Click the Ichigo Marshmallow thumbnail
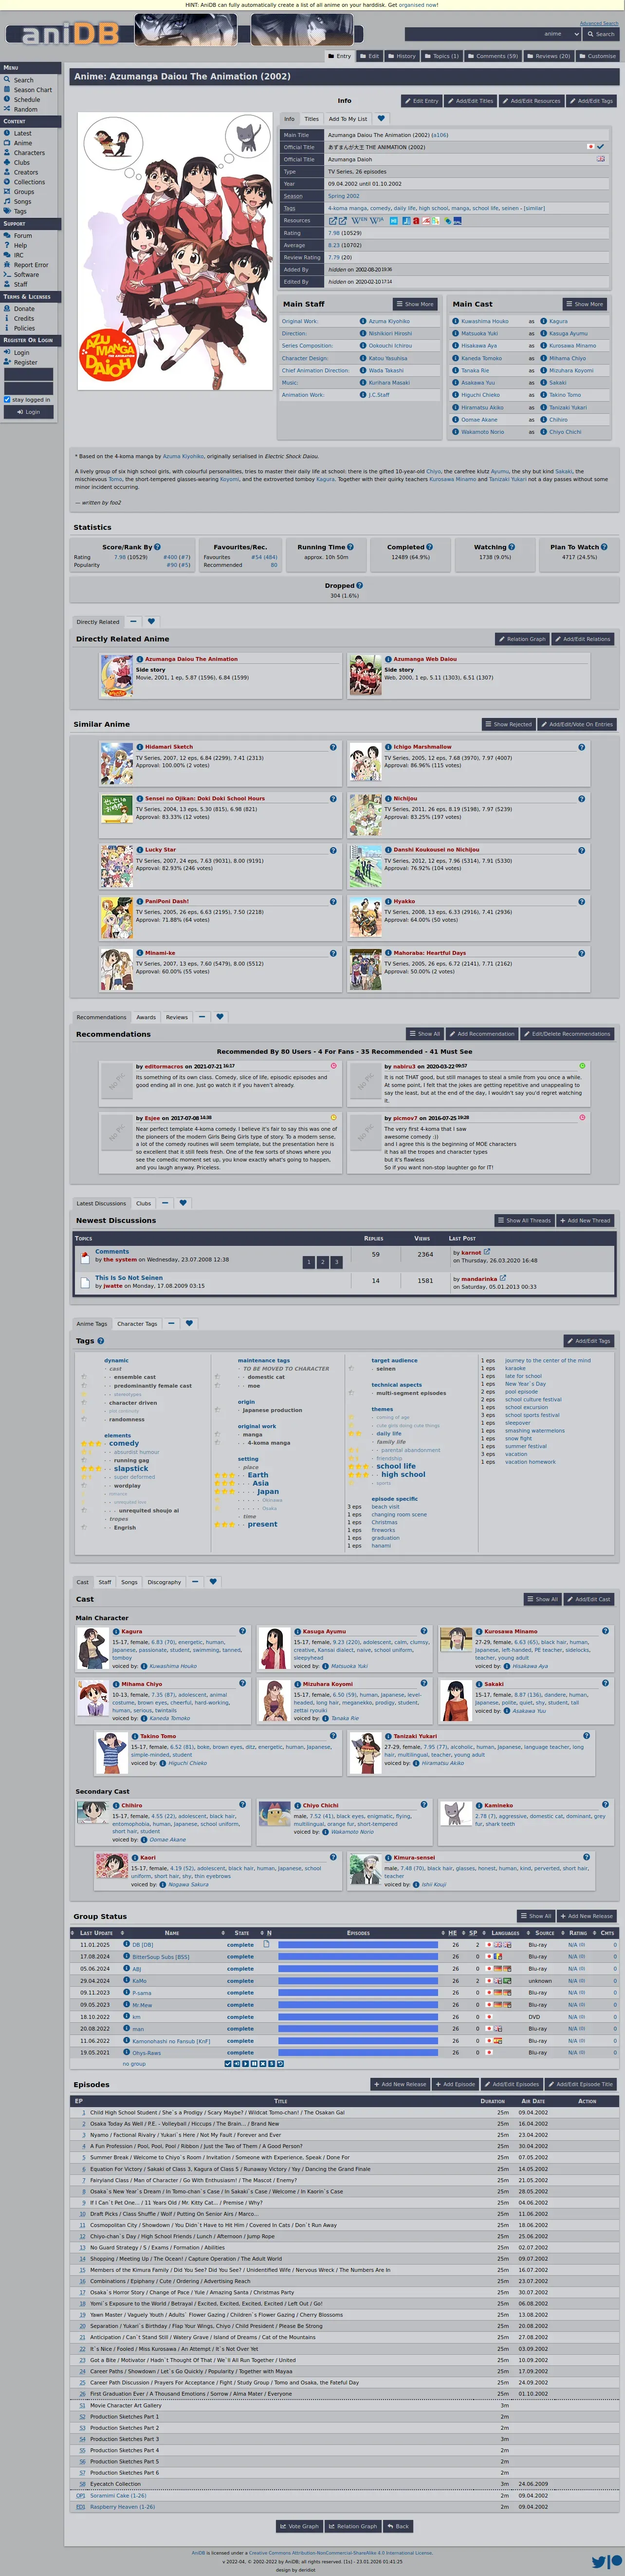 click(365, 764)
